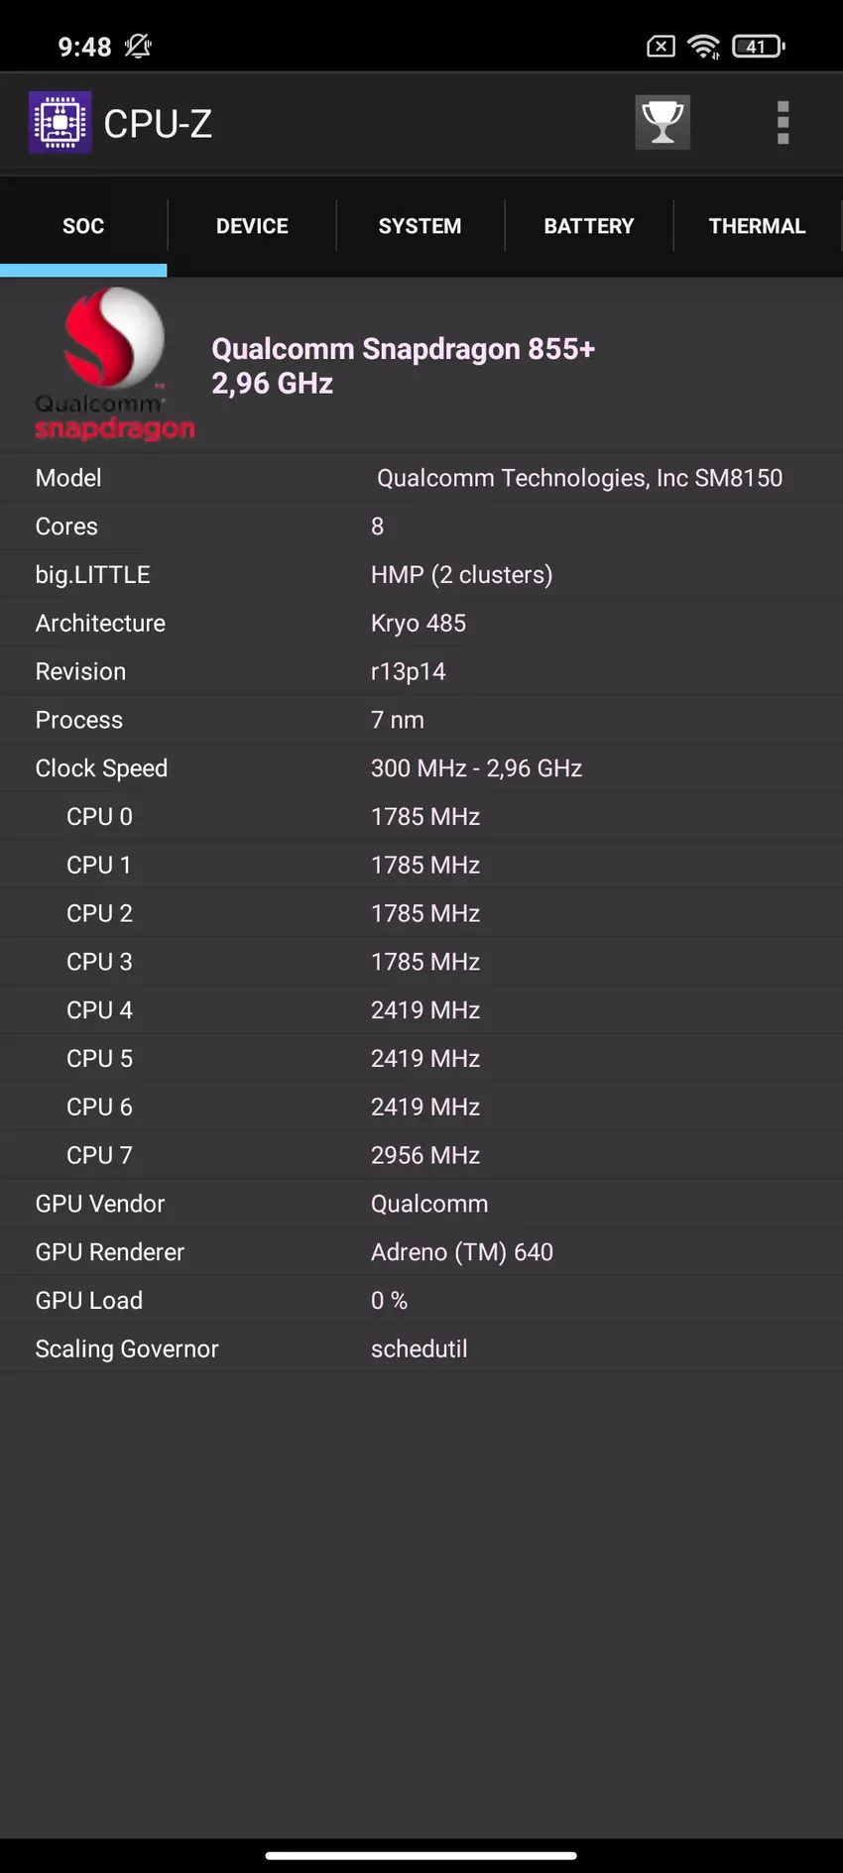Screen dimensions: 843x1873
Task: Tap the muted notifications bell icon
Action: click(138, 47)
